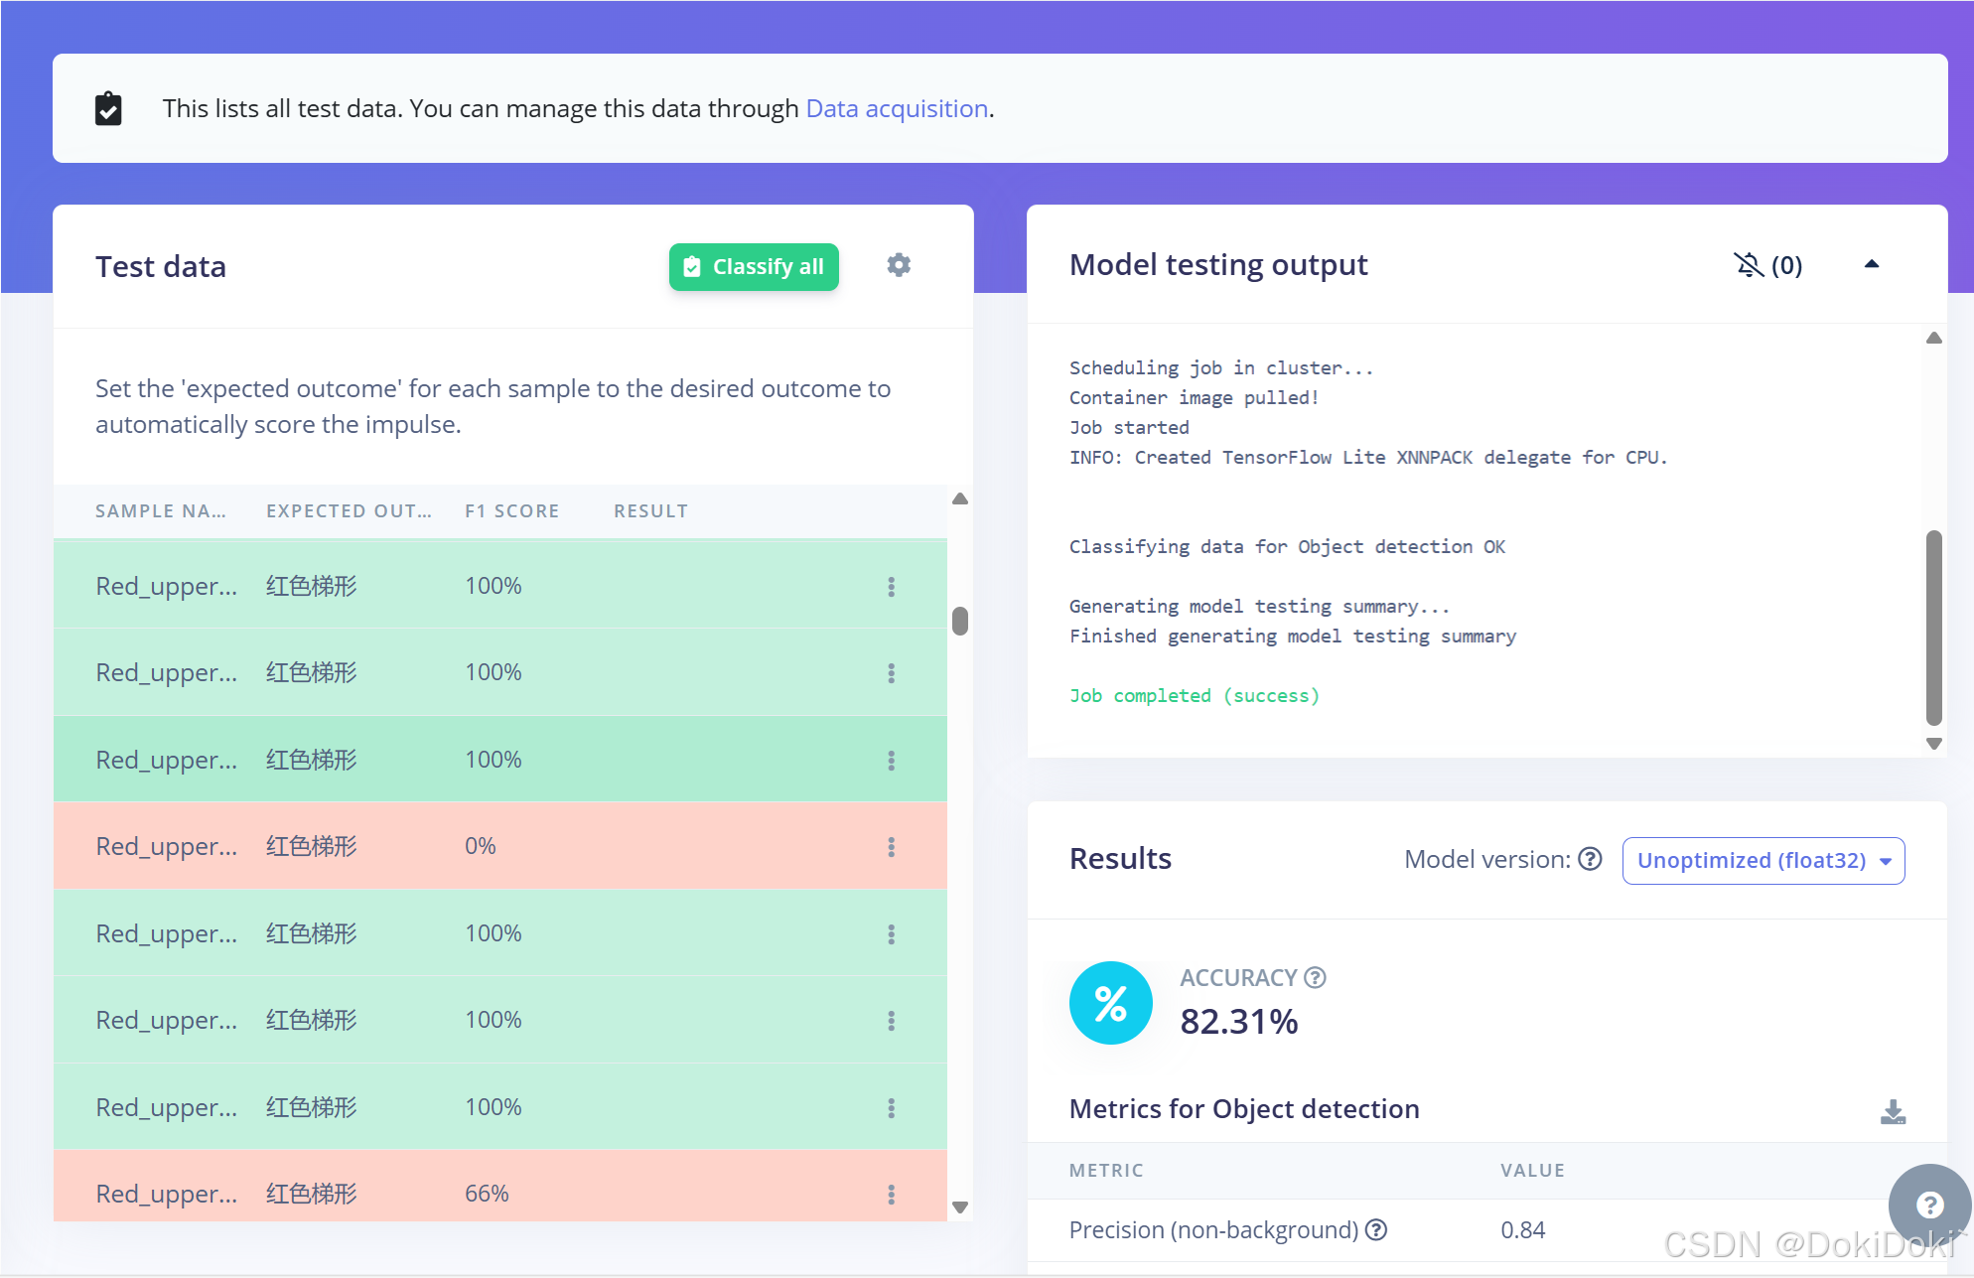Viewport: 1974px width, 1278px height.
Task: Open three-dot menu of the 66% sample
Action: (891, 1194)
